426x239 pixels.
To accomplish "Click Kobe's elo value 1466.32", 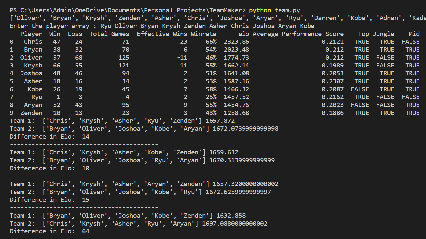I will click(237, 89).
